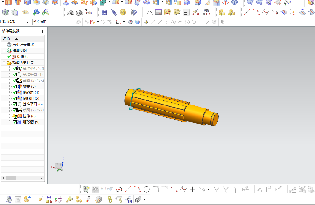Screen dimensions: 315x205
Task: Open dropdown next to locked boxes icon
Action: pos(238,14)
